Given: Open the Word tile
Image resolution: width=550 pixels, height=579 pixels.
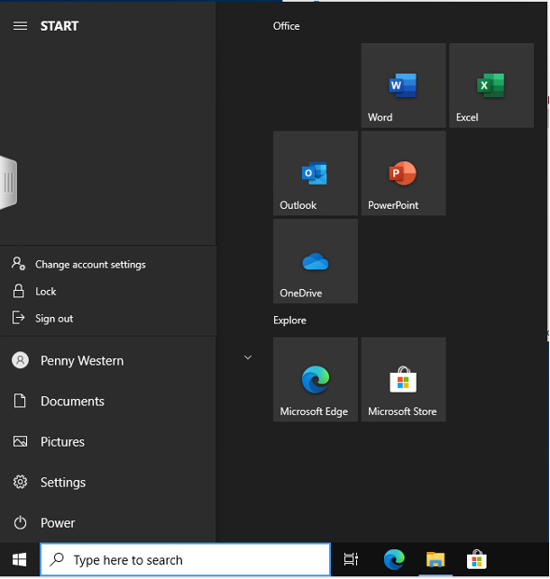Looking at the screenshot, I should [x=403, y=86].
